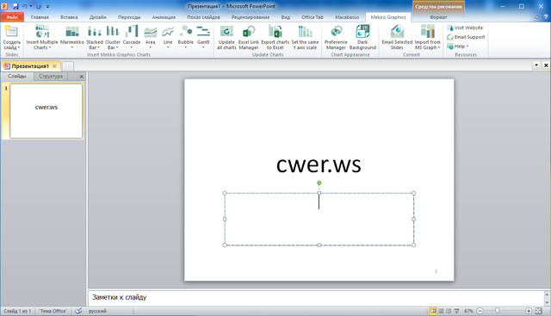Open the Показ слайдов ribbon tab
Screen dimensions: 551x316
coord(203,17)
